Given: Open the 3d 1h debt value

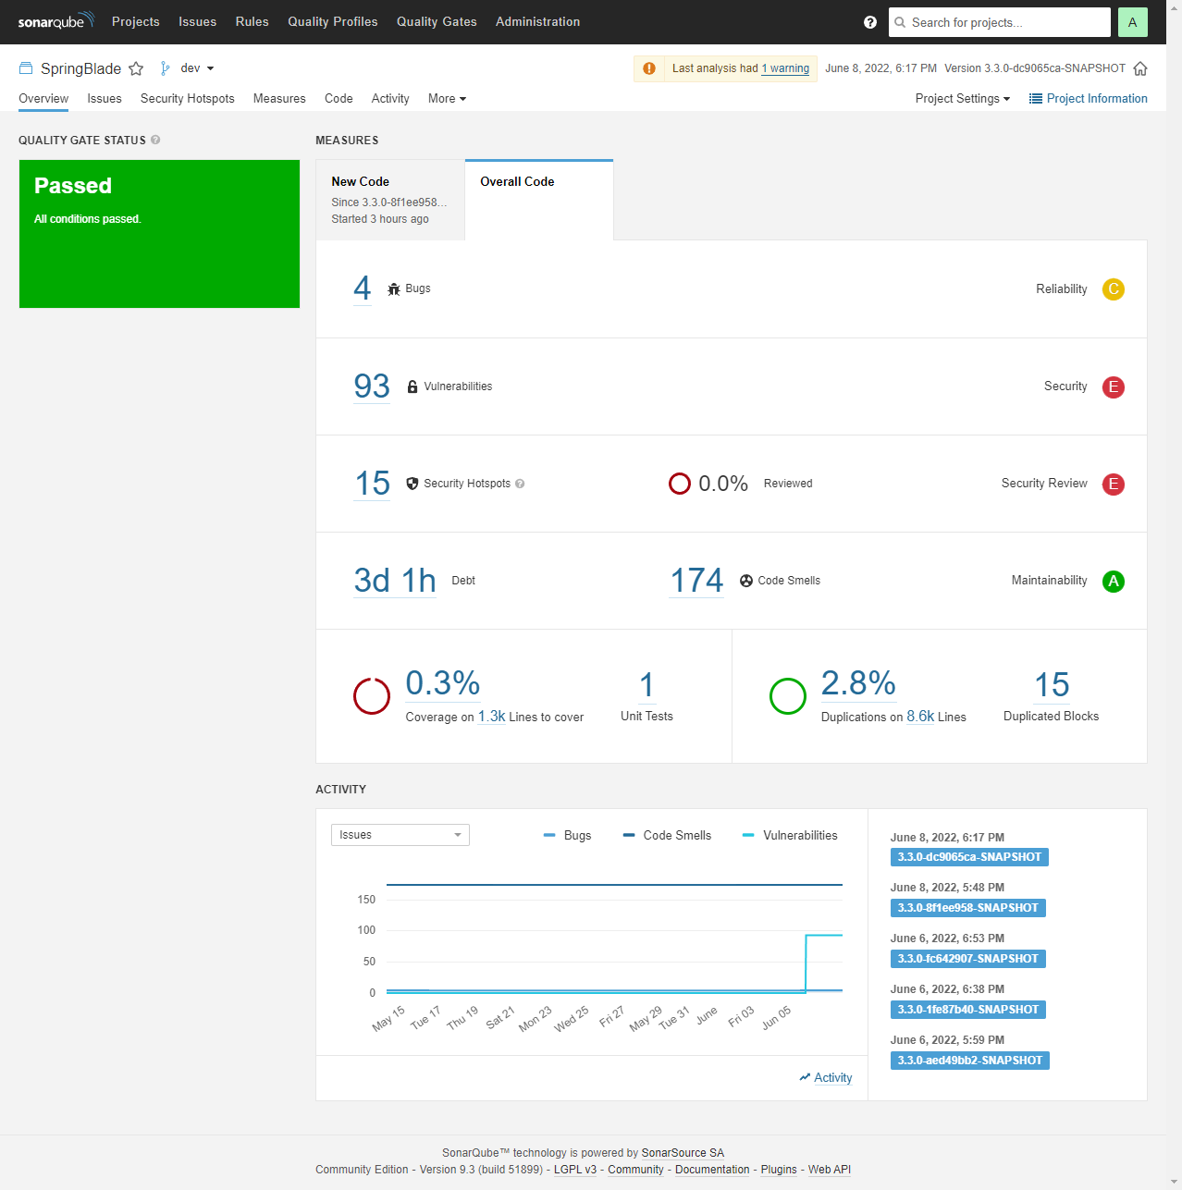Looking at the screenshot, I should [x=395, y=580].
